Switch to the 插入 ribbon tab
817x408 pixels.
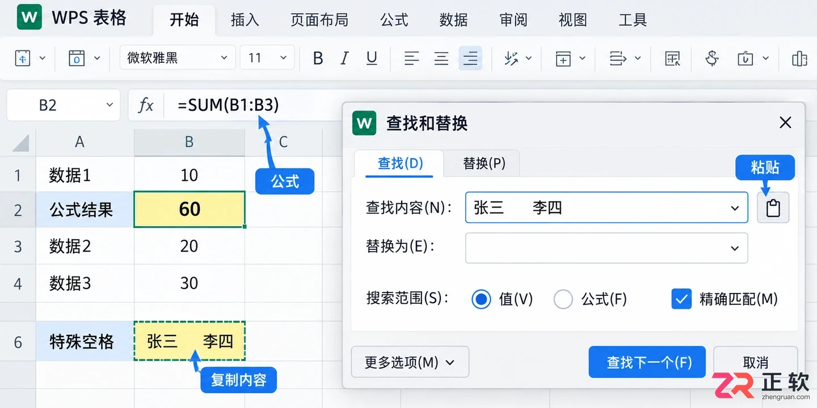(245, 20)
